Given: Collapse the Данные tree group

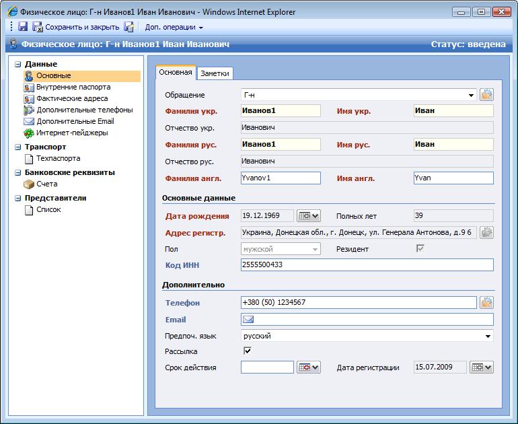Looking at the screenshot, I should (x=17, y=64).
